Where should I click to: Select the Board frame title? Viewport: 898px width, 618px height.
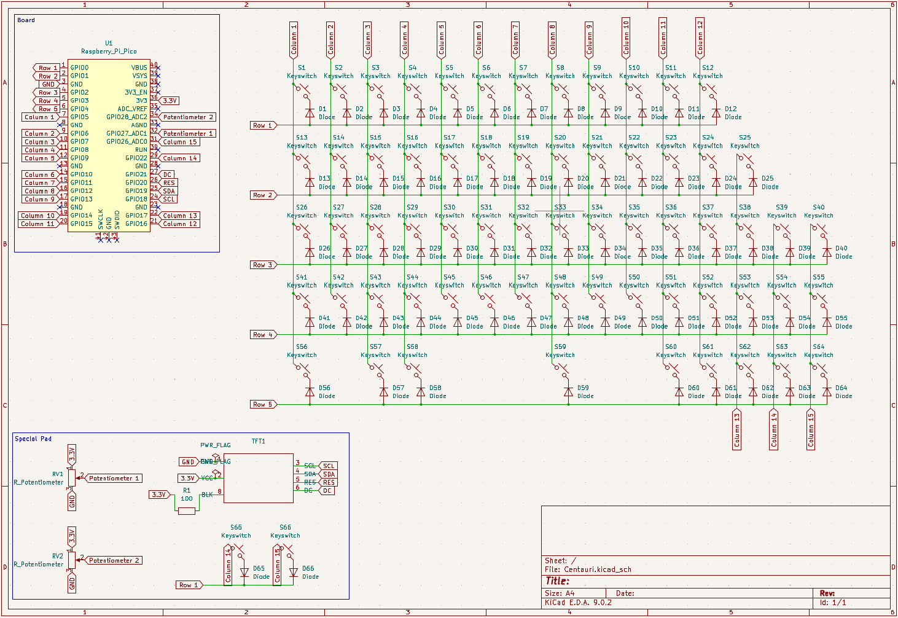[x=26, y=20]
